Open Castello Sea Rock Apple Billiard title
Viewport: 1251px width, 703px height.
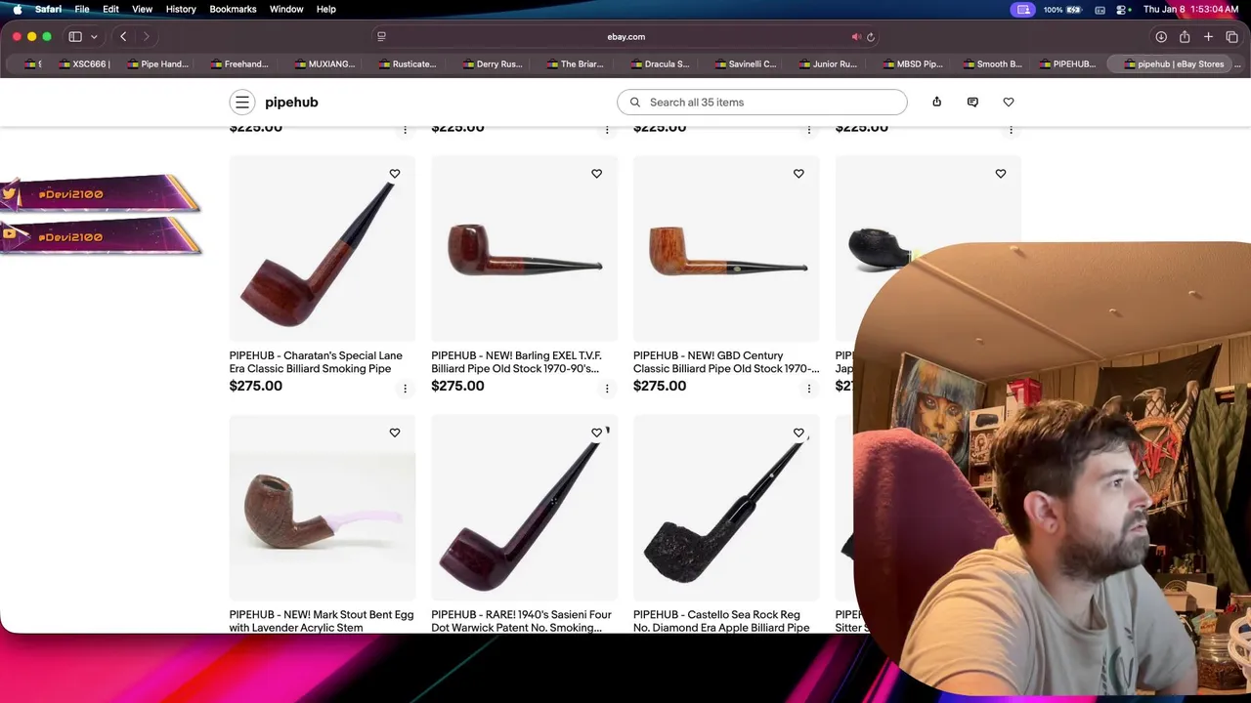pyautogui.click(x=721, y=621)
